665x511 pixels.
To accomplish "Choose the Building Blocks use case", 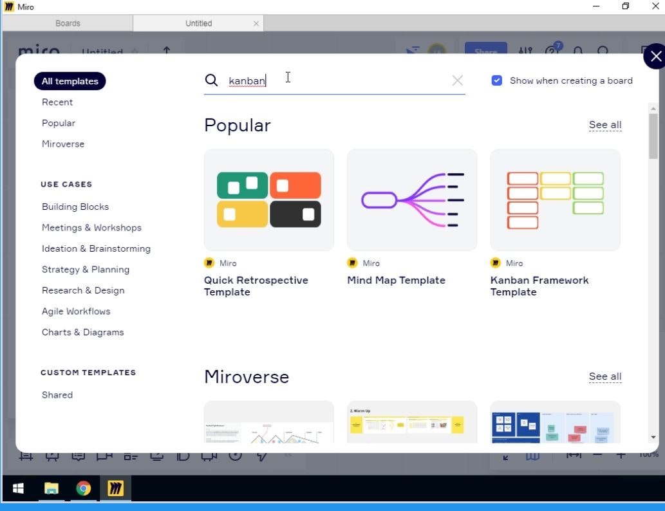I will (75, 207).
